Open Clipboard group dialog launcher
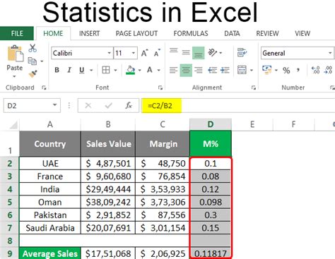 click(44, 88)
